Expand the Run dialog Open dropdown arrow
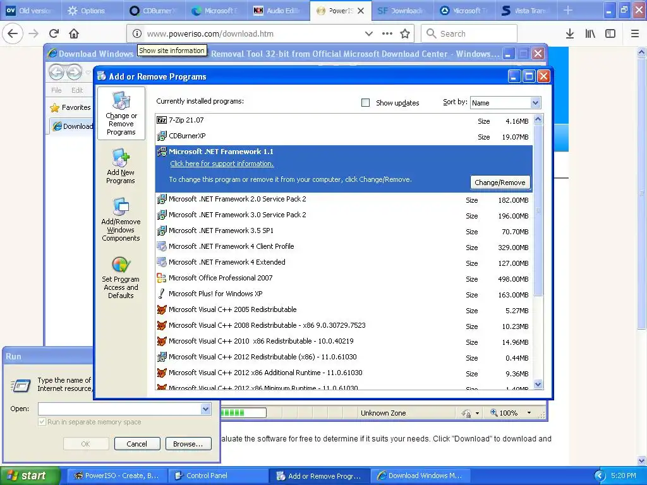This screenshot has height=485, width=647. pyautogui.click(x=205, y=409)
